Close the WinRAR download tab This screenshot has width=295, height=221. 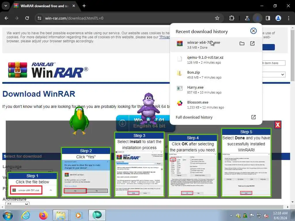click(74, 6)
